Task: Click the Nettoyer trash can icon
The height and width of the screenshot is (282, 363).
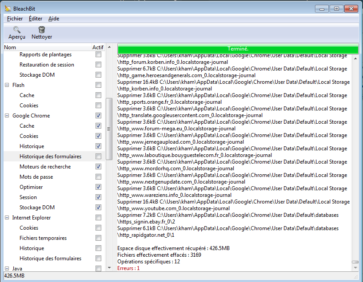Action: [42, 30]
